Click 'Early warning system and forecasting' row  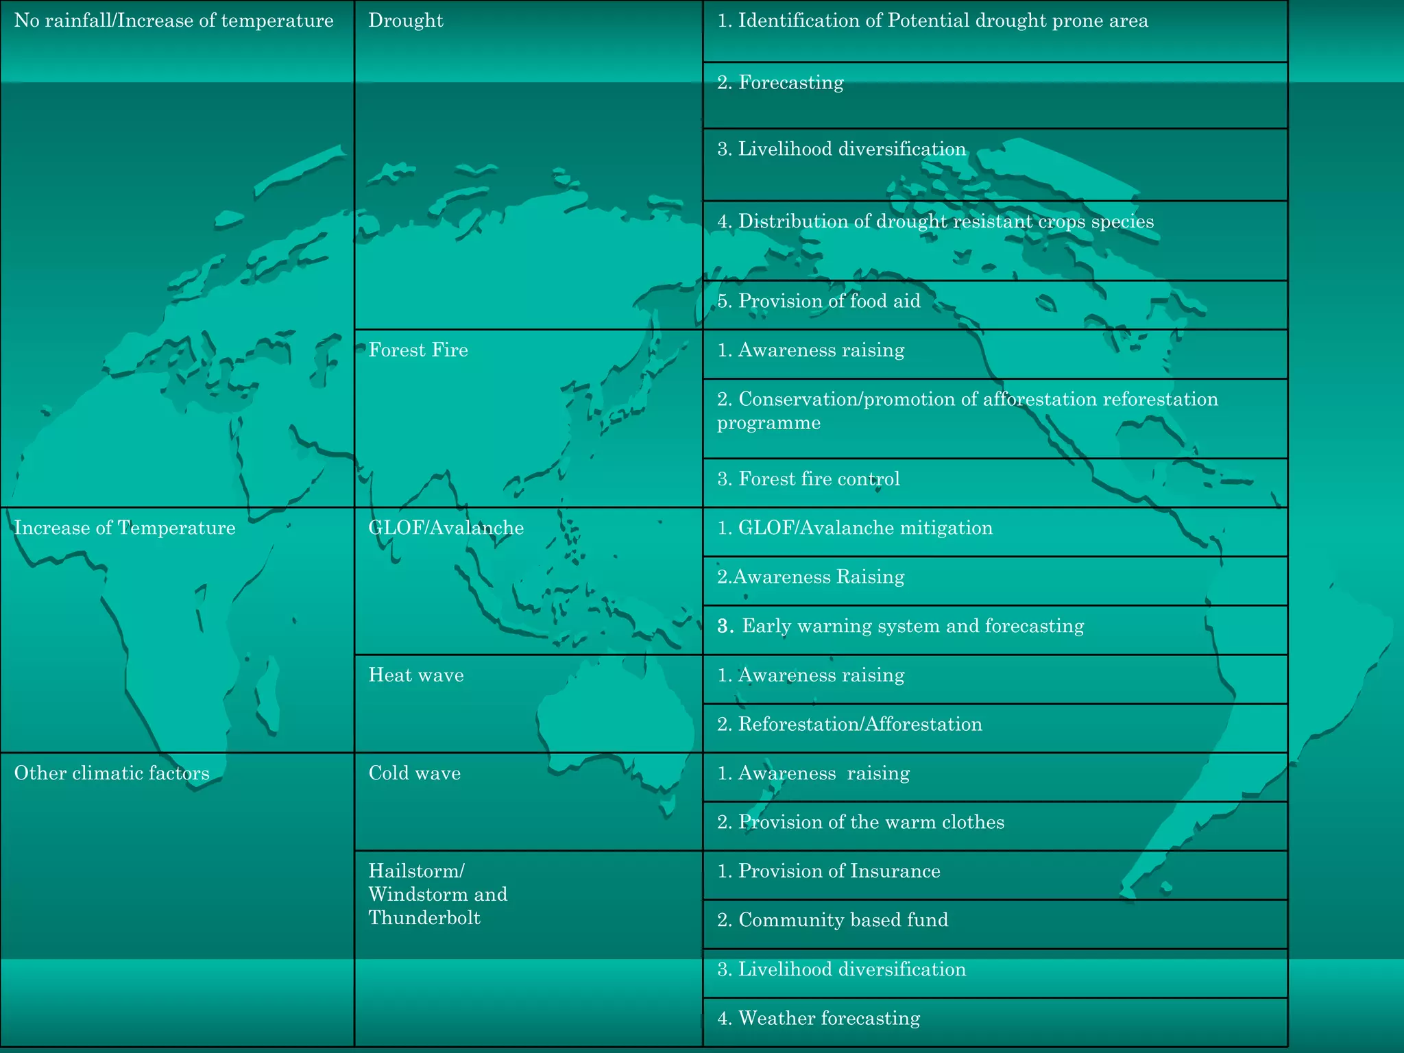point(900,627)
